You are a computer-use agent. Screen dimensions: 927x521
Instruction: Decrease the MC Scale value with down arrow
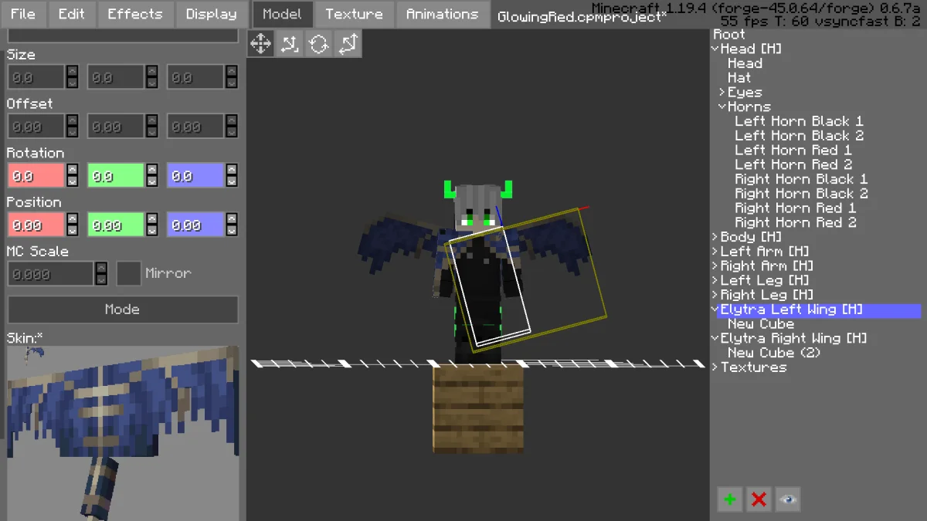click(101, 279)
